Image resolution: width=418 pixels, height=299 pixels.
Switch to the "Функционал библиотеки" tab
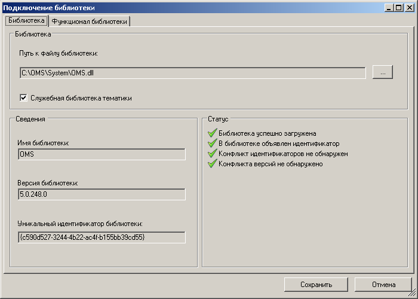click(x=90, y=21)
